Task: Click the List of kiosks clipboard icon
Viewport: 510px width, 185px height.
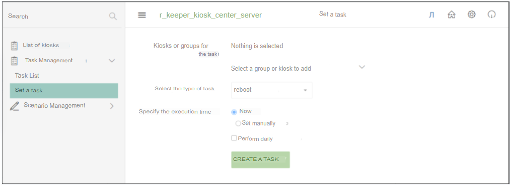Action: [14, 46]
